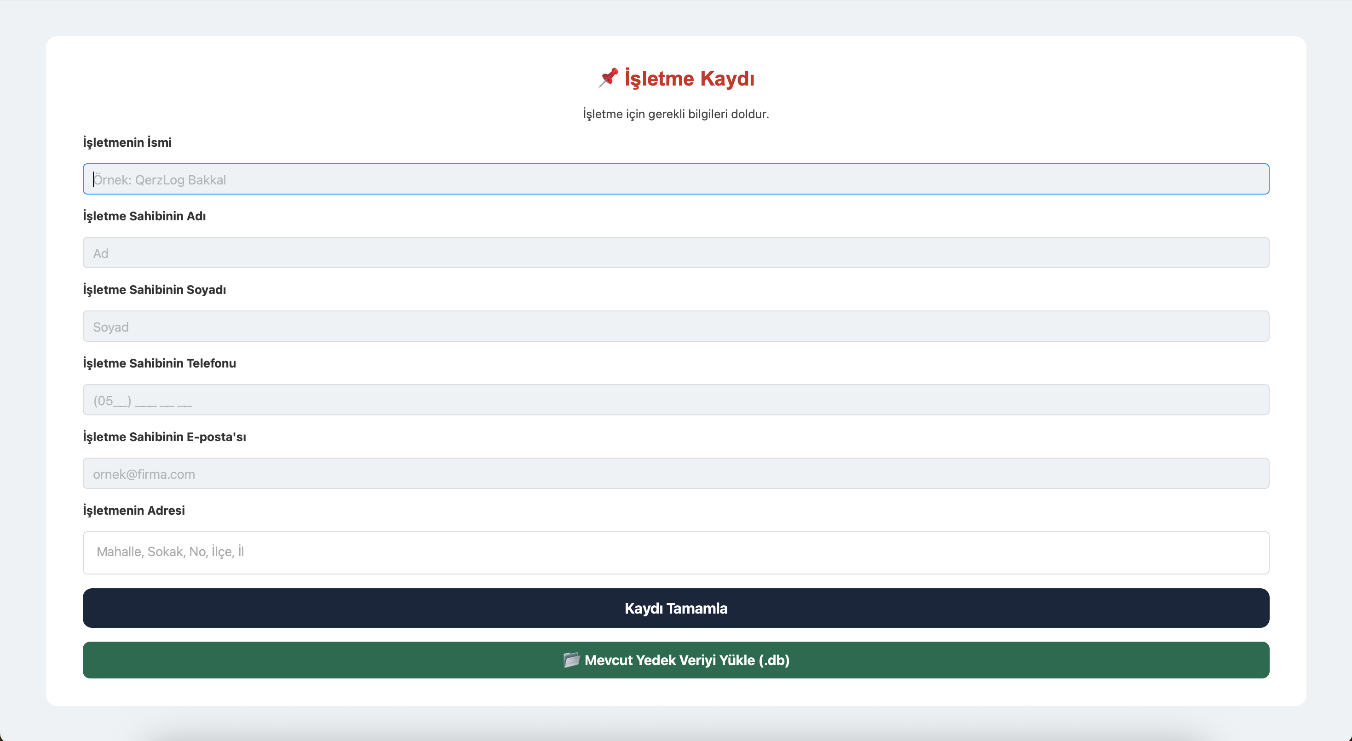Click the İşletmenin İsmi label
1352x741 pixels.
click(127, 142)
